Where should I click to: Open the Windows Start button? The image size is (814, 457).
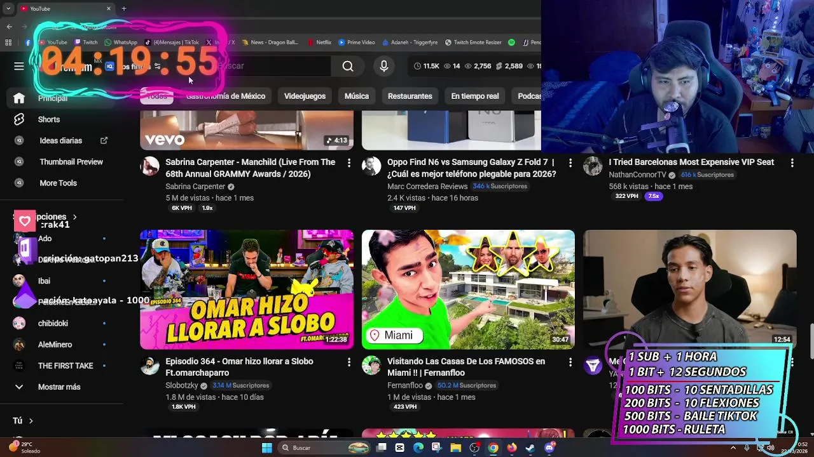coord(267,447)
